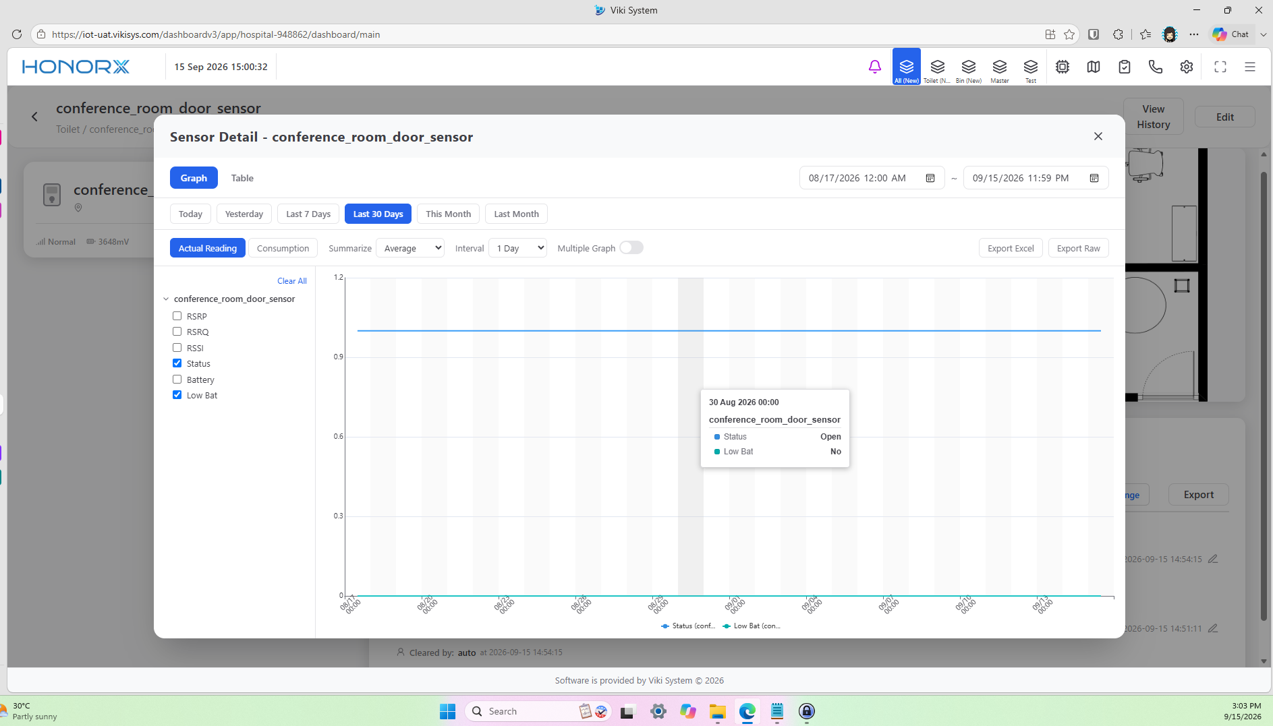Open the settings gear in app header
Image resolution: width=1273 pixels, height=726 pixels.
click(1187, 67)
